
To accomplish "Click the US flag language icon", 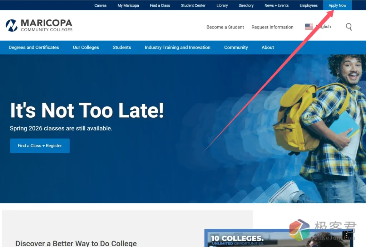I will tap(309, 27).
